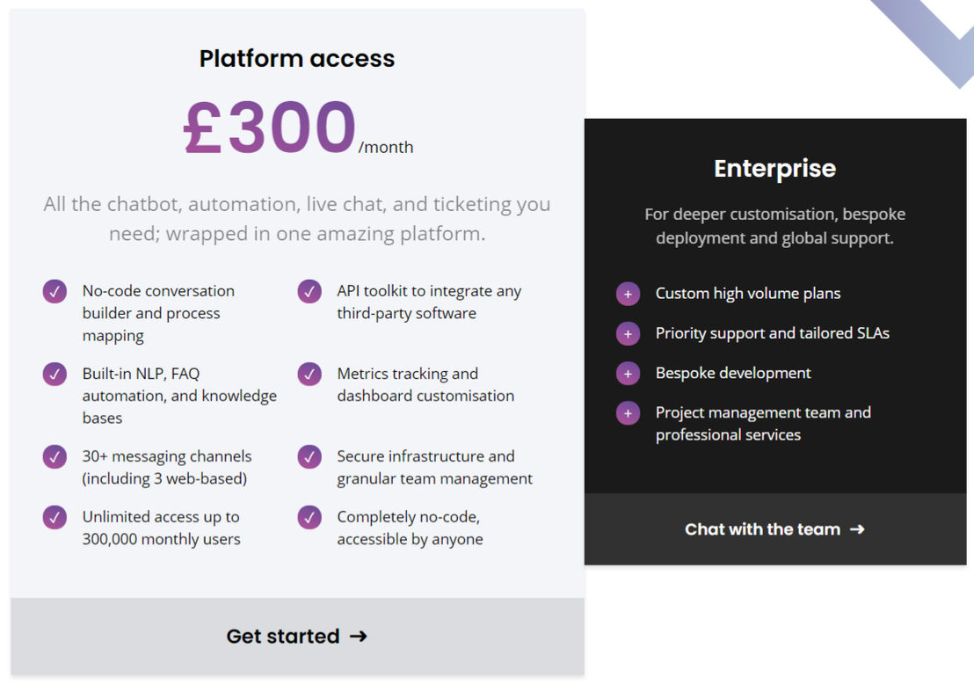Image resolution: width=974 pixels, height=685 pixels.
Task: Click the arrow icon after Chat with the team
Action: click(x=857, y=529)
